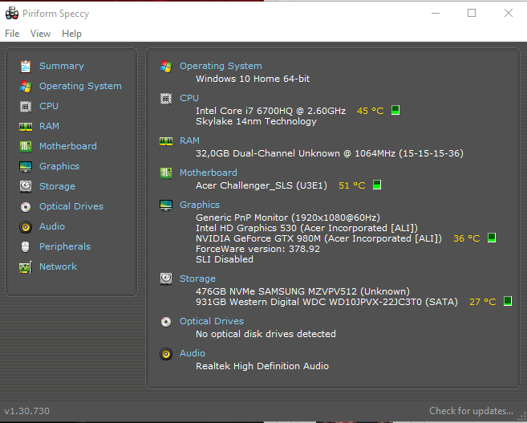This screenshot has width=527, height=423.
Task: Click the Storage heading in summary panel
Action: pyautogui.click(x=197, y=279)
